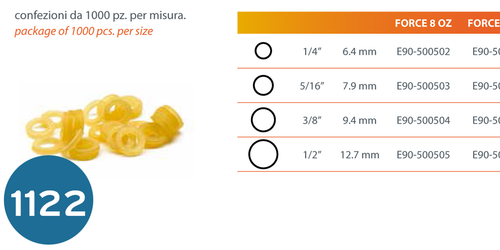This screenshot has height=250, width=500.
Task: Select the 5/16" ring size circle icon
Action: (263, 86)
